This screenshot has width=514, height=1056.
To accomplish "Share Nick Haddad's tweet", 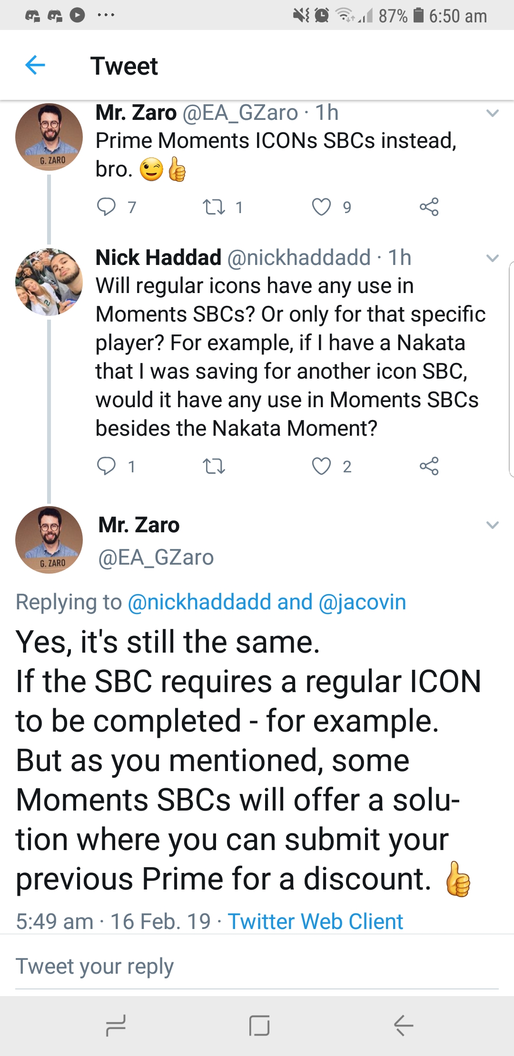I will click(x=429, y=466).
